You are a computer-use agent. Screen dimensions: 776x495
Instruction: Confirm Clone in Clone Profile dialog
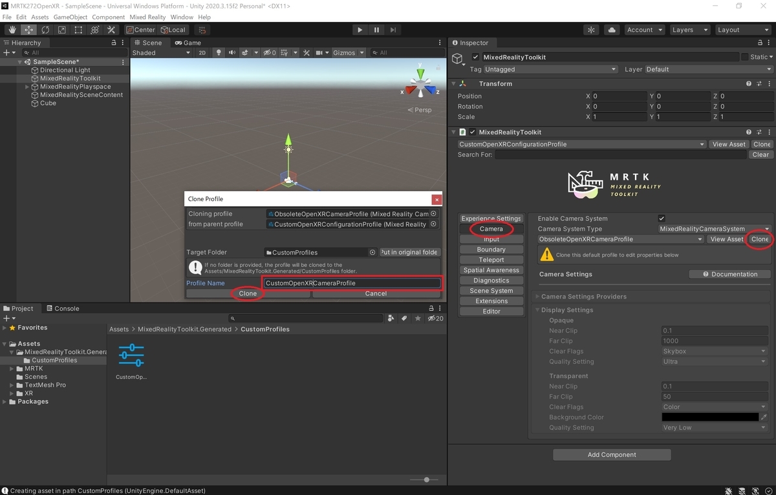pos(248,293)
